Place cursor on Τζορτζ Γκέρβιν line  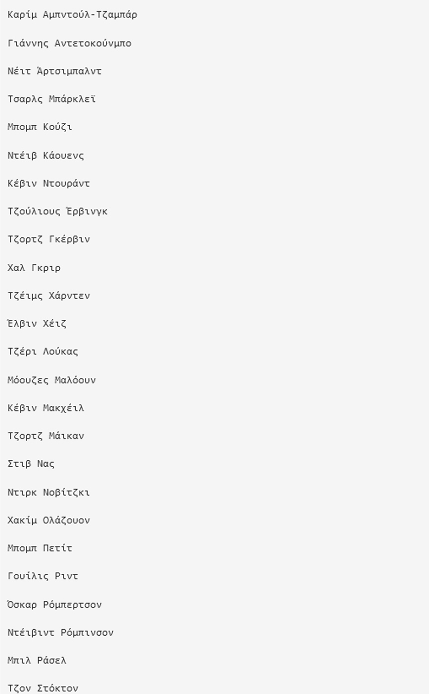(48, 240)
